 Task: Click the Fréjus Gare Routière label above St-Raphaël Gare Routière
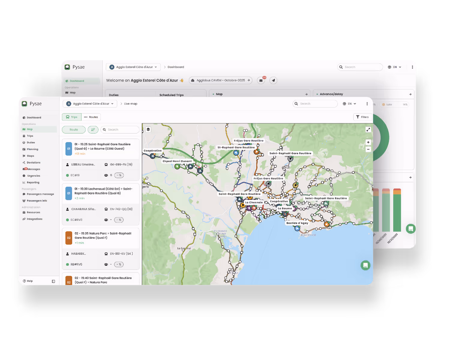[249, 140]
